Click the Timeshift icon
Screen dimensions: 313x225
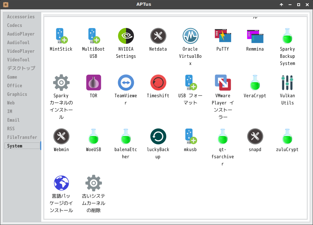(x=158, y=83)
